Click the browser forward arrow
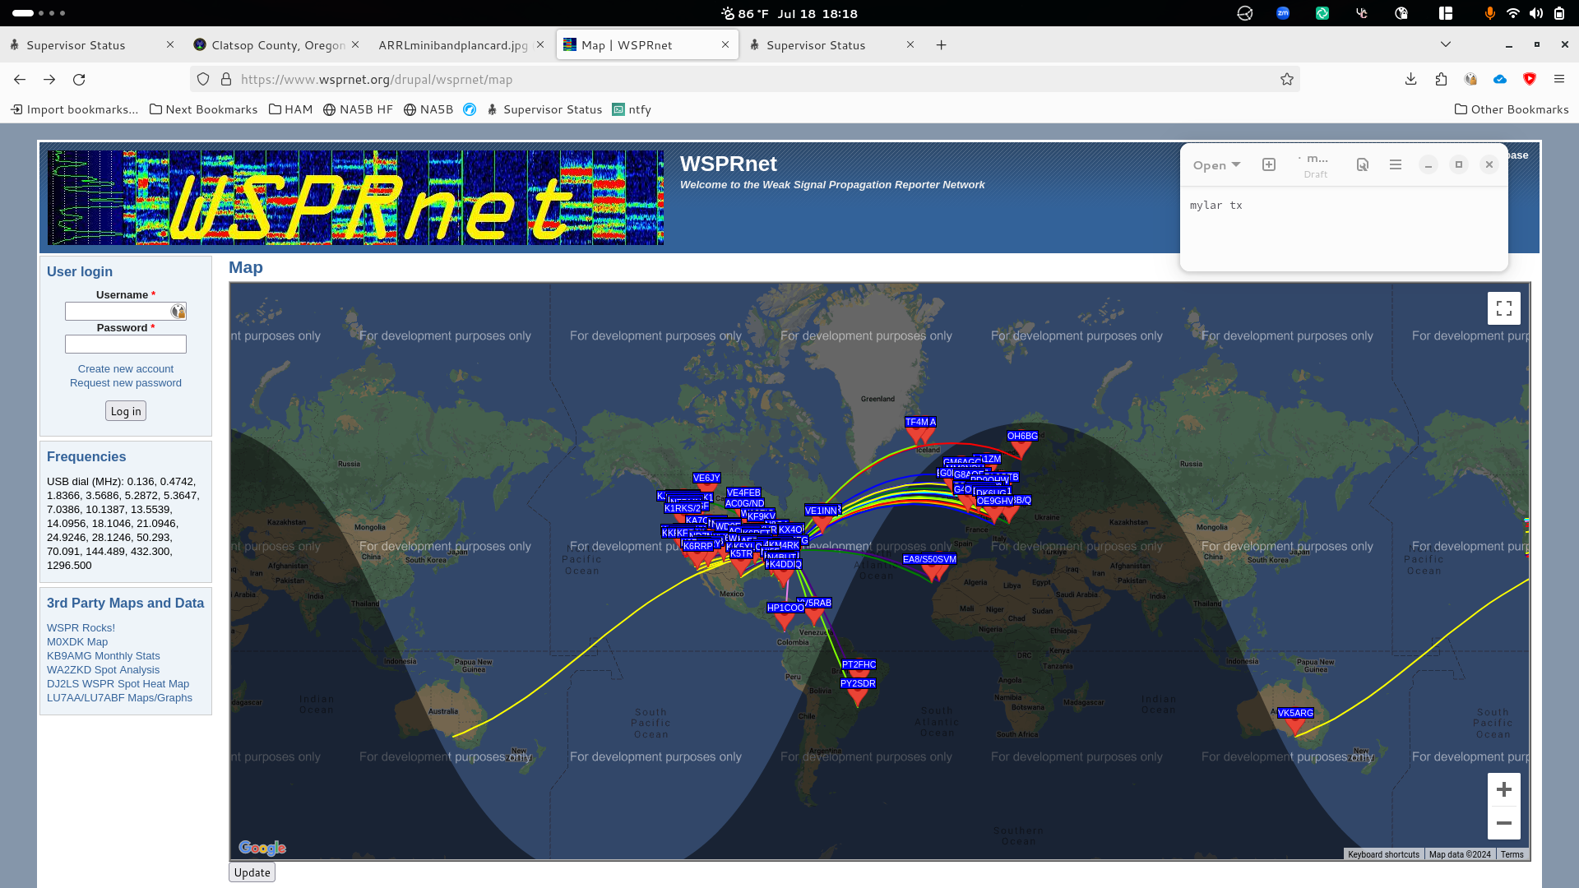 point(49,79)
